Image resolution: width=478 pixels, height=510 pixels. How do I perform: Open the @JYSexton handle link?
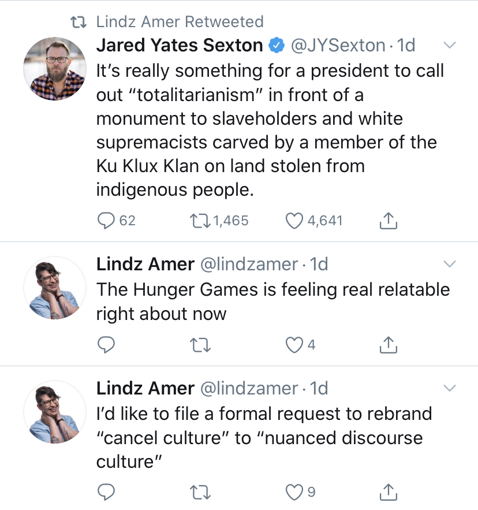tap(338, 45)
